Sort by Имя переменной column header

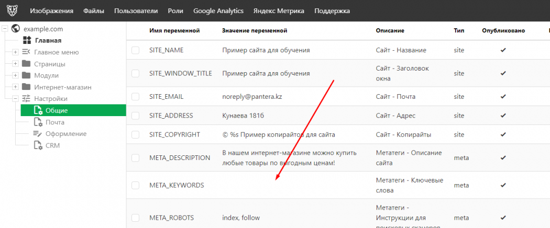coord(174,31)
